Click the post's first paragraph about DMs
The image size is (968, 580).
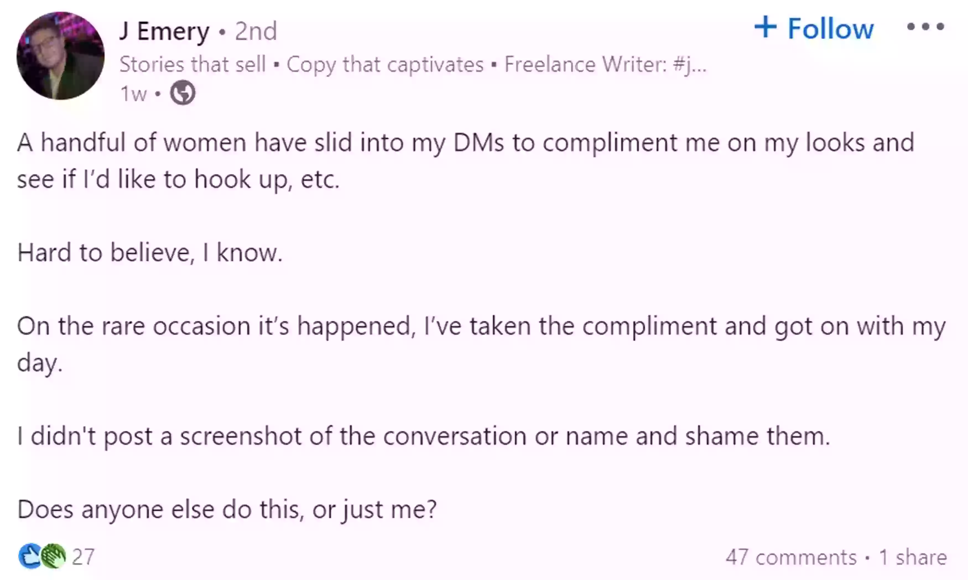tap(466, 160)
